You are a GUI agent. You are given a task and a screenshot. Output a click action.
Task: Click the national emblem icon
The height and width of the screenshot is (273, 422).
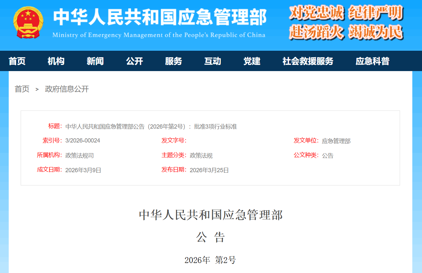27,23
